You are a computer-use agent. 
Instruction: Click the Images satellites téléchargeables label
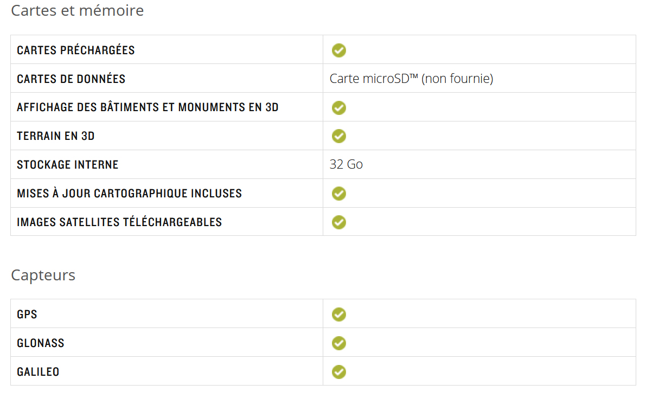click(x=119, y=222)
